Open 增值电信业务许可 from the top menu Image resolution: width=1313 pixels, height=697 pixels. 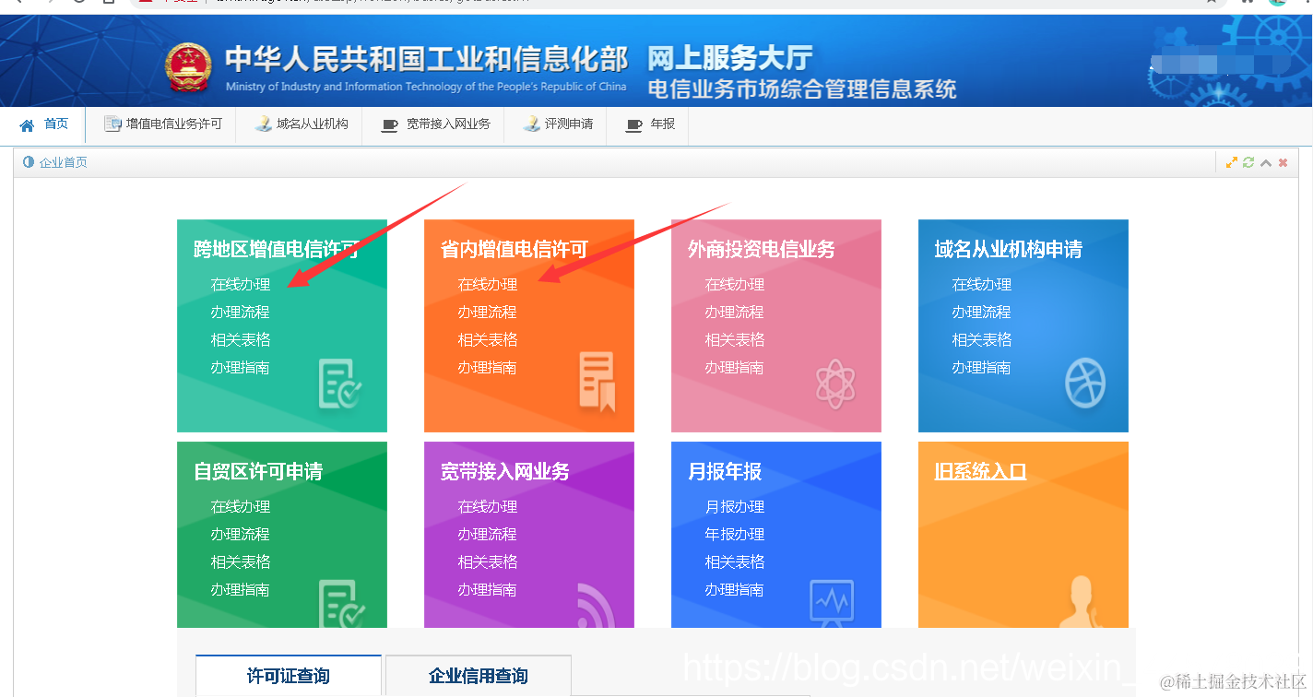point(162,124)
